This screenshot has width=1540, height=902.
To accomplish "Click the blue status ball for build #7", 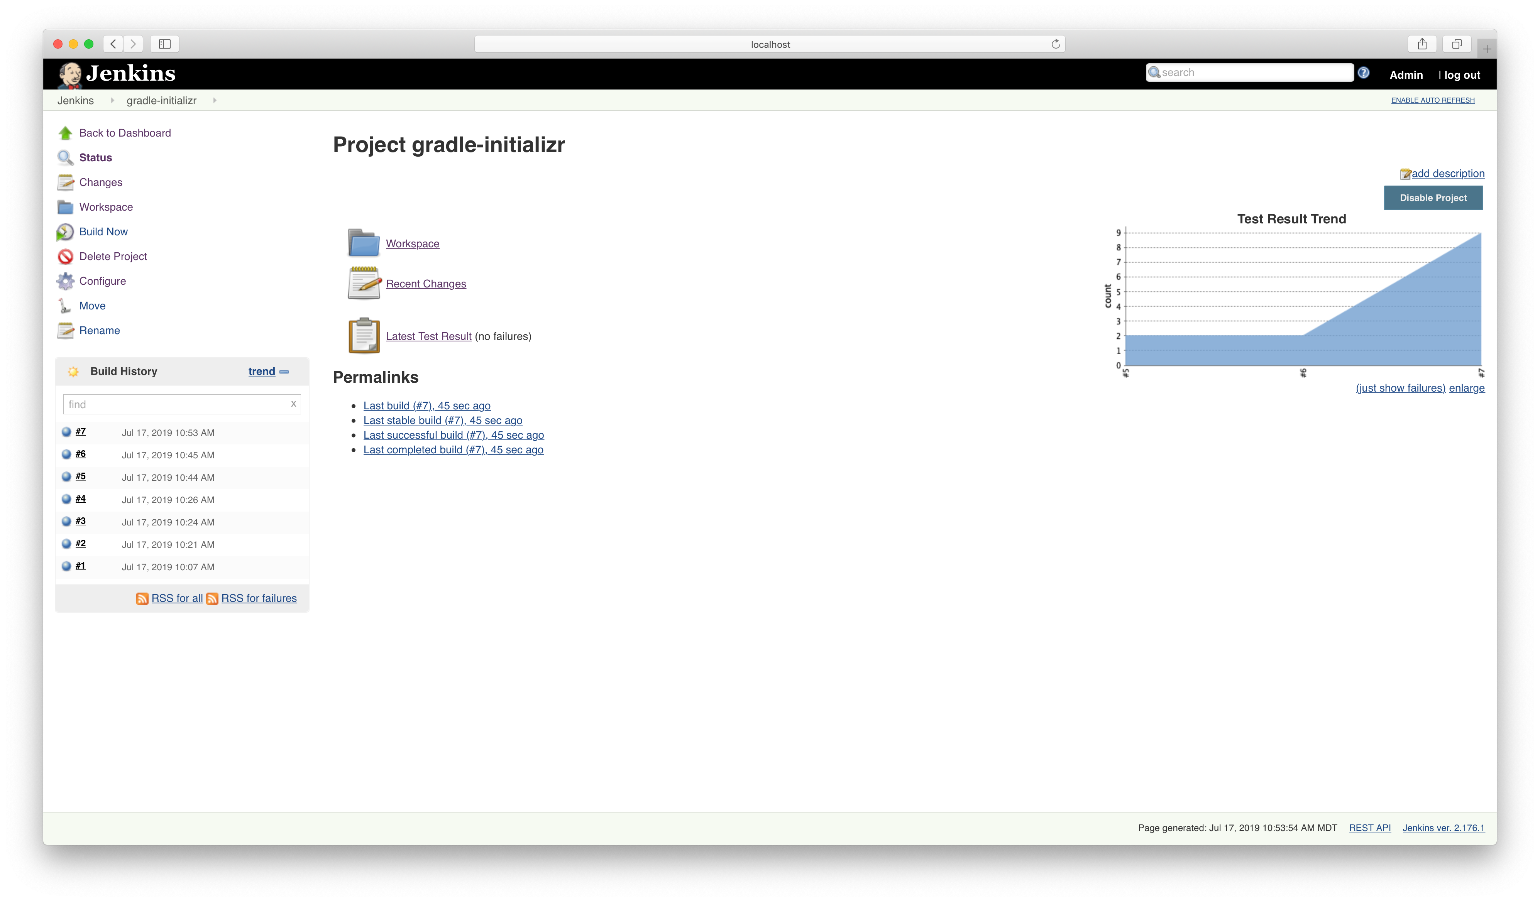I will click(67, 432).
